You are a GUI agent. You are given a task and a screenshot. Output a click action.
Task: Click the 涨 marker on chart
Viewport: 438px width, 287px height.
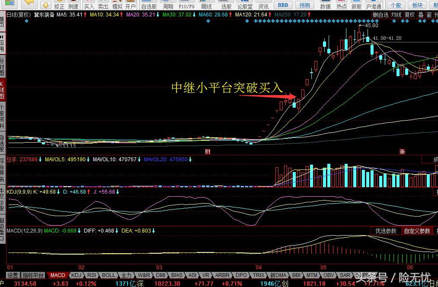pyautogui.click(x=402, y=152)
